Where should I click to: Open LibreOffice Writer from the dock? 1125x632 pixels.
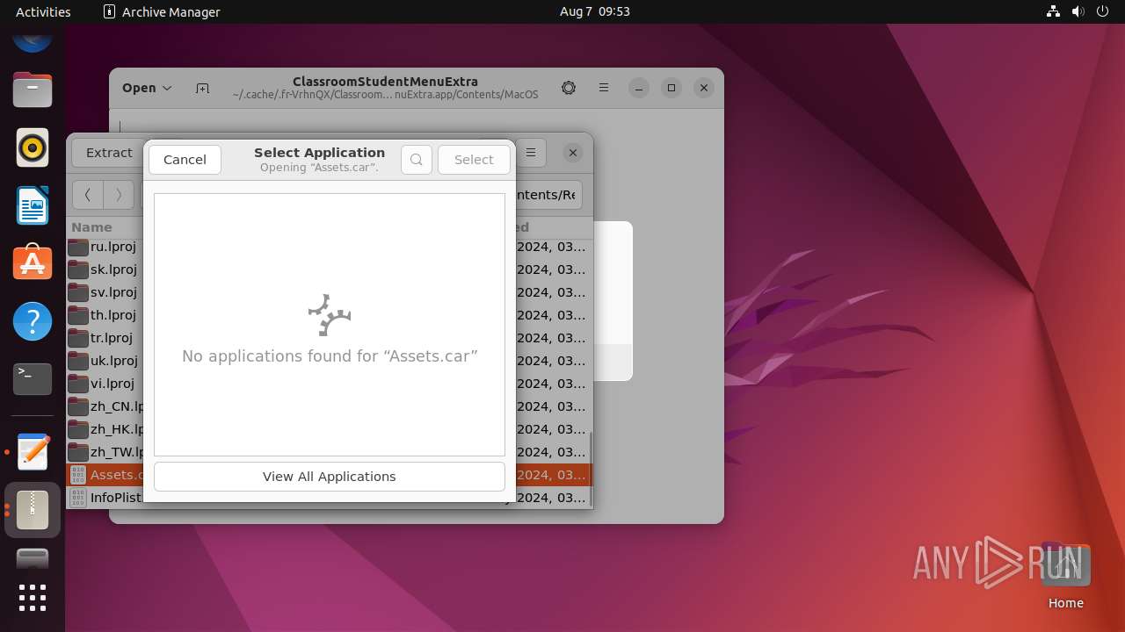pos(33,205)
